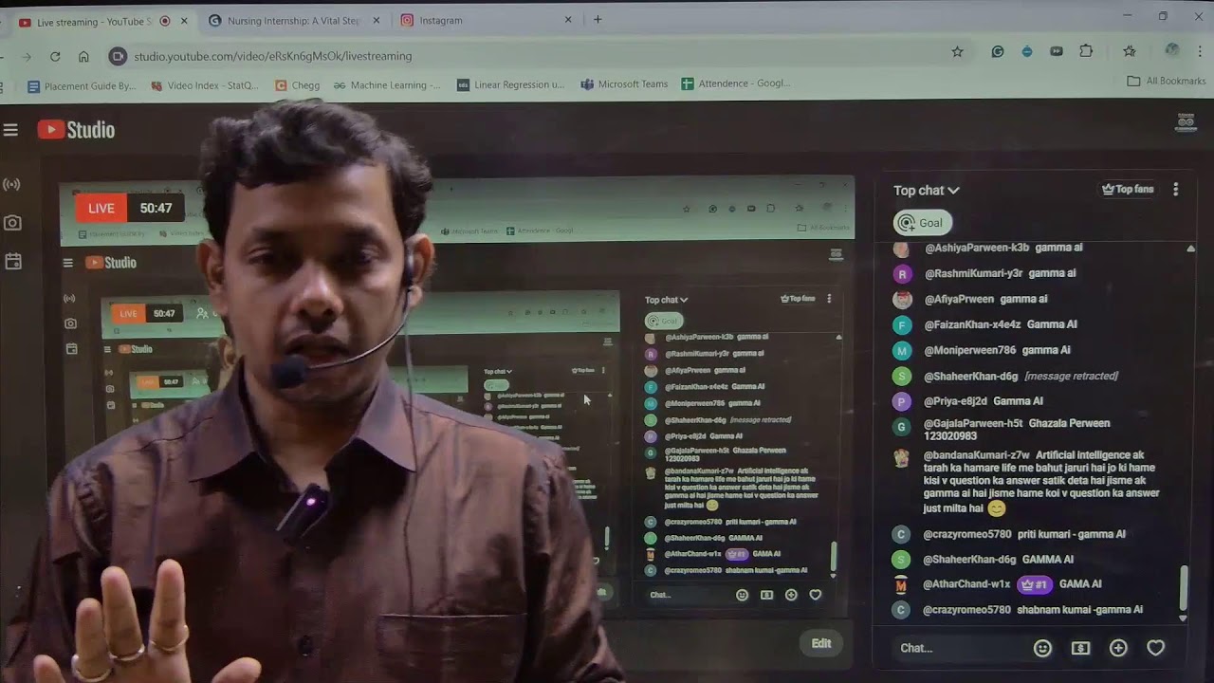Click the browser forward arrow

[26, 57]
